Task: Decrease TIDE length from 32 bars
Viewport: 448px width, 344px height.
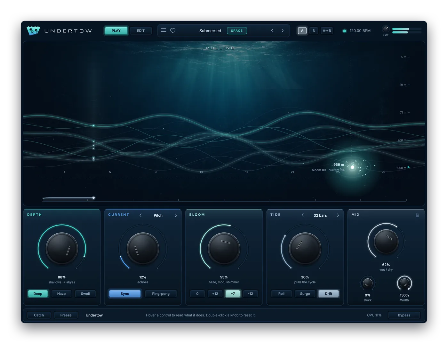Action: 303,215
